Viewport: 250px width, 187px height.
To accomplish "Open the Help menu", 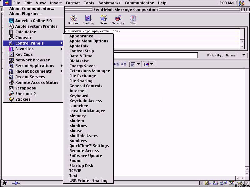I will pyautogui.click(x=162, y=3).
